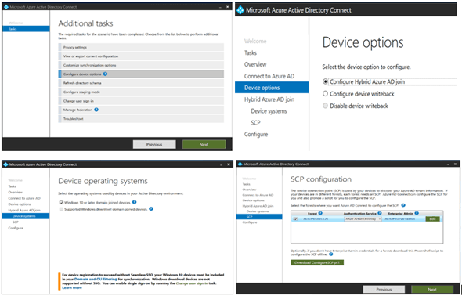Select Connect to Azure AD in operating systems sidebar
Image resolution: width=462 pixels, height=296 pixels.
click(x=24, y=198)
